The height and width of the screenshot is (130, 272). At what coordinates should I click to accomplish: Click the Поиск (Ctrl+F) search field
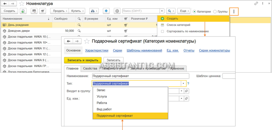click(x=141, y=11)
